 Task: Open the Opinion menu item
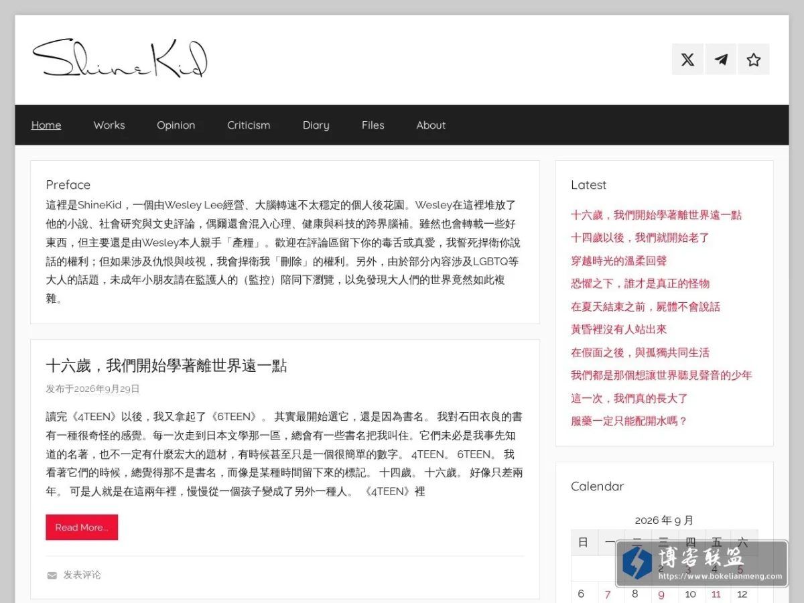[176, 125]
